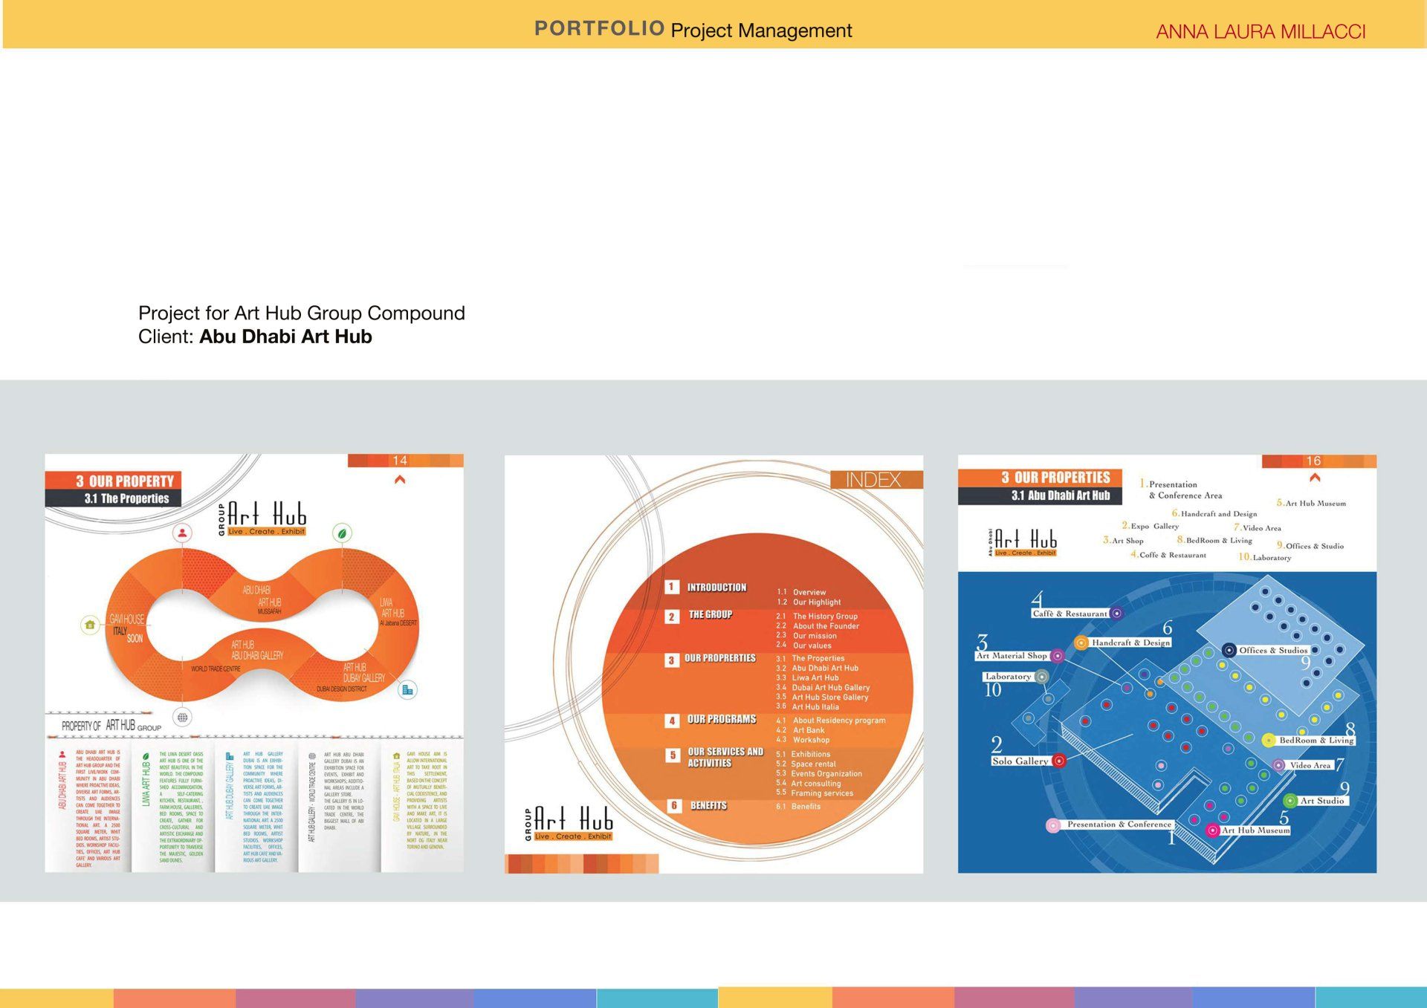Click index entry '4.2 Art Bank'
Image resolution: width=1427 pixels, height=1008 pixels.
[800, 730]
